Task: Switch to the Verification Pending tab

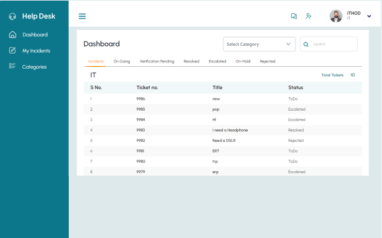Action: click(157, 61)
